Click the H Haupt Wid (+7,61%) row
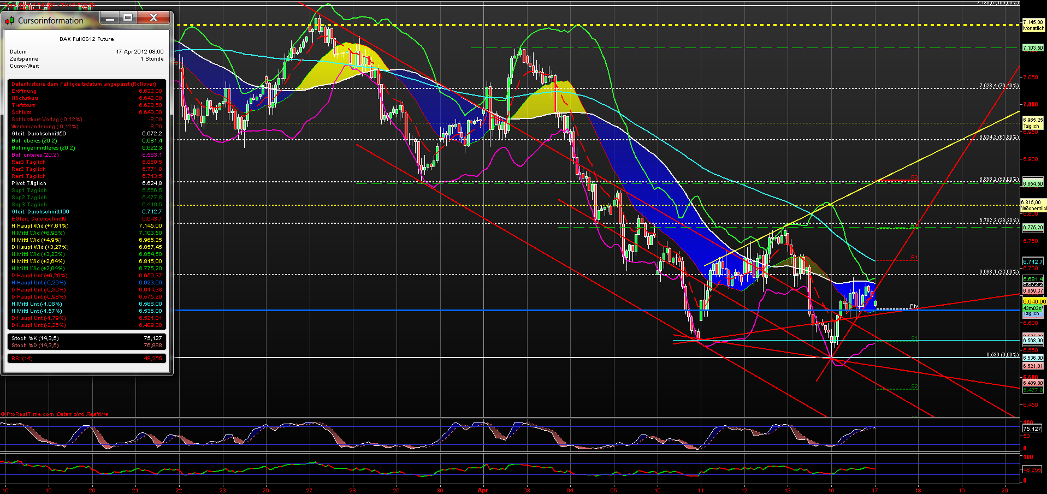1047x494 pixels. click(87, 226)
